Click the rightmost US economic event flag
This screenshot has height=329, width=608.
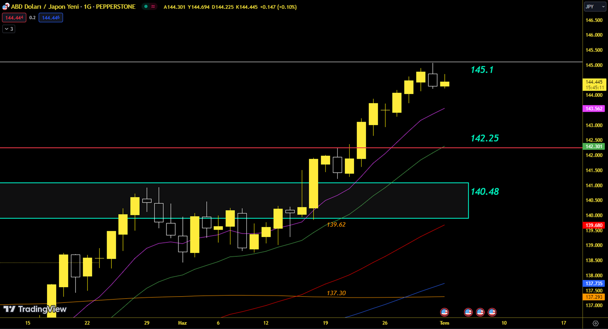click(x=492, y=312)
